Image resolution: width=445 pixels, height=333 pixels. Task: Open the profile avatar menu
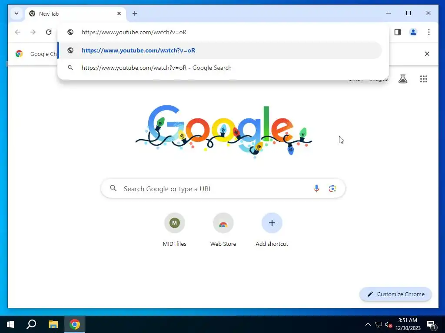point(413,32)
